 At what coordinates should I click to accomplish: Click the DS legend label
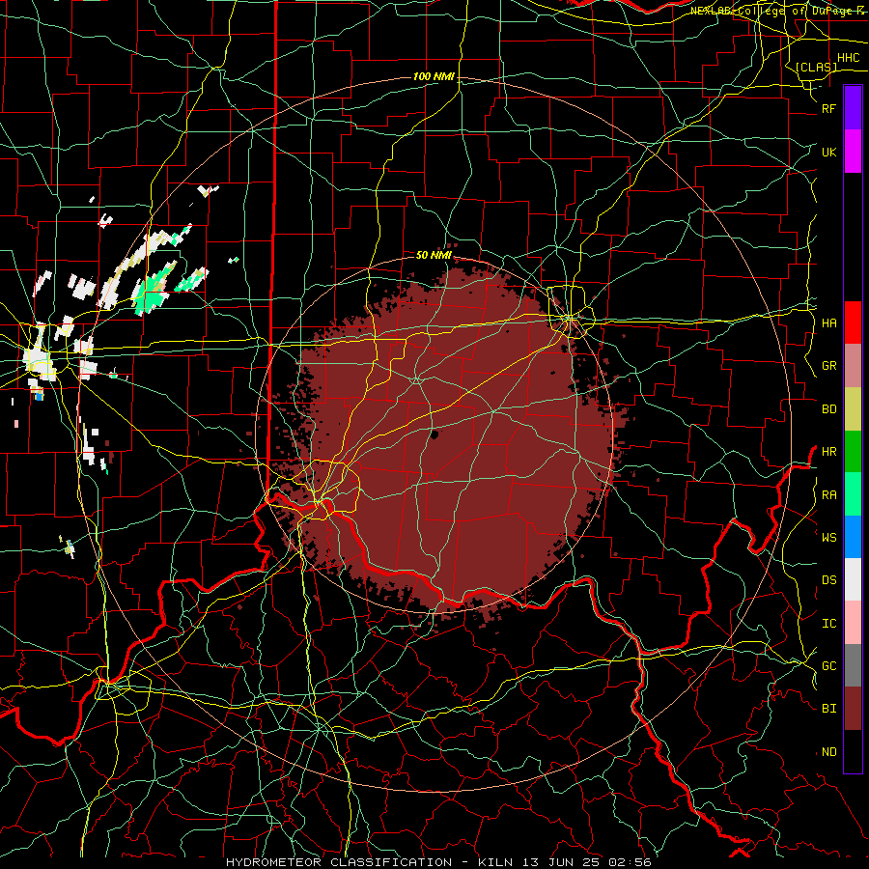click(828, 580)
